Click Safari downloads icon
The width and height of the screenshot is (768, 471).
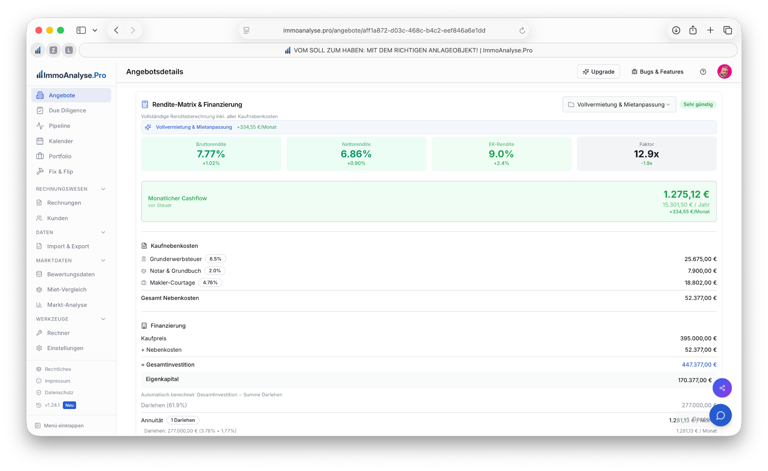click(676, 30)
